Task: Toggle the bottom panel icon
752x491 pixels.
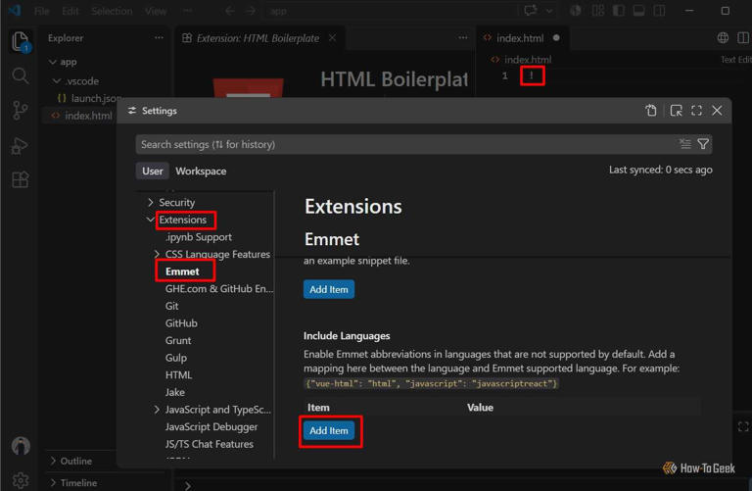Action: (x=638, y=11)
